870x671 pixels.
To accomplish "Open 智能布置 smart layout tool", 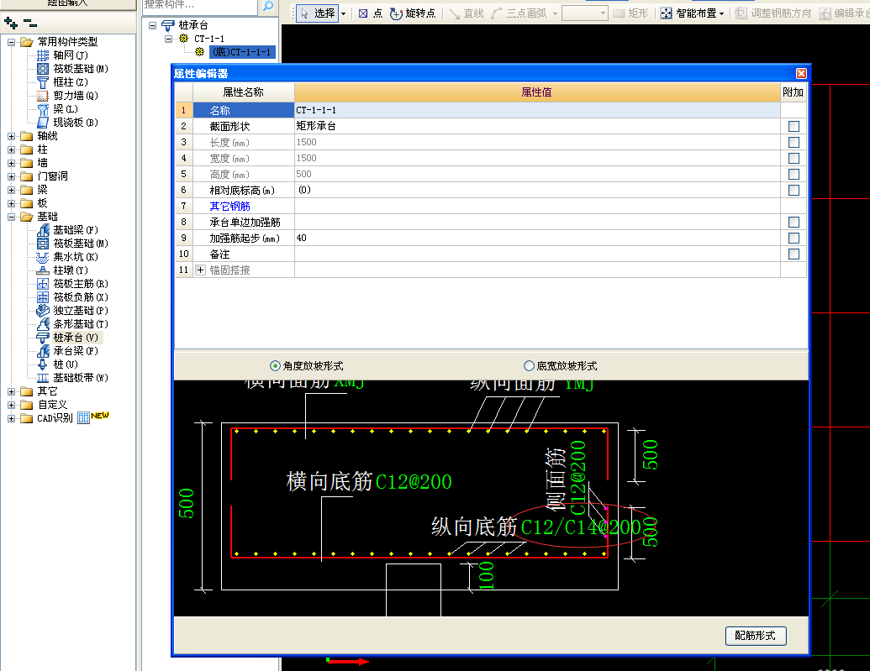I will tap(692, 13).
